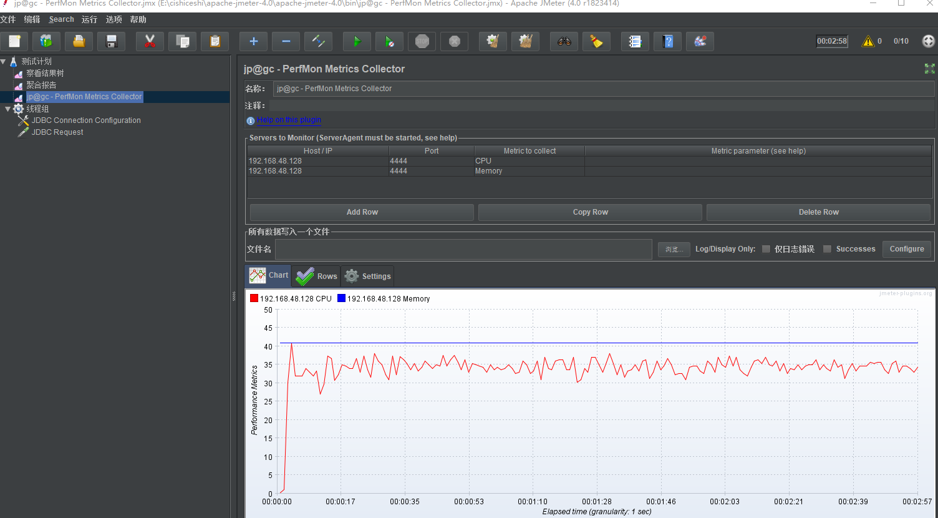The image size is (938, 518).
Task: Open the Function helper list icon
Action: click(x=636, y=41)
